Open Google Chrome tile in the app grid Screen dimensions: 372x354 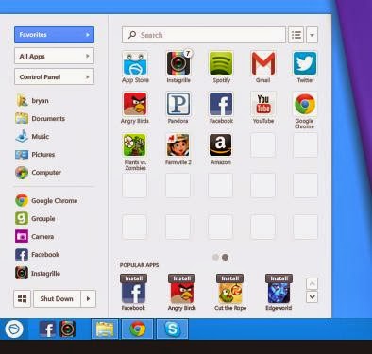pos(305,104)
